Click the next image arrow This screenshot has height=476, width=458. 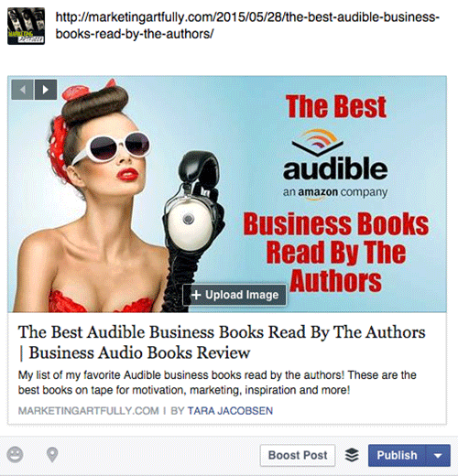point(46,90)
